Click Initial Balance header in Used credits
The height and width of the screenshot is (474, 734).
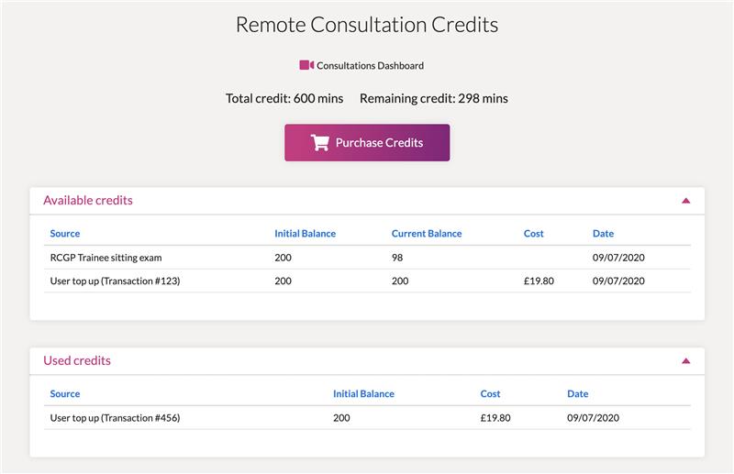(363, 394)
